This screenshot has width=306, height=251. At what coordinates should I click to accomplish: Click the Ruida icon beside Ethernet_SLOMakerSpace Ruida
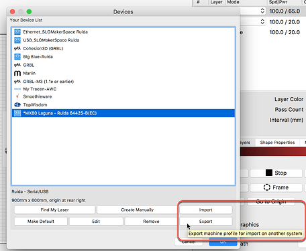[x=17, y=31]
